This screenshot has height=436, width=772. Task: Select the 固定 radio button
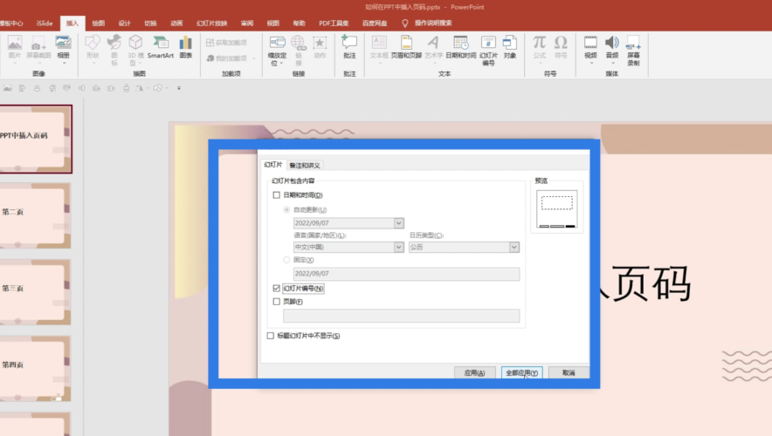pyautogui.click(x=286, y=260)
